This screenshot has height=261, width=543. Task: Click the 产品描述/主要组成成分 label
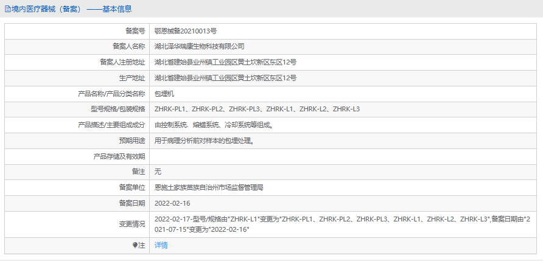click(111, 125)
